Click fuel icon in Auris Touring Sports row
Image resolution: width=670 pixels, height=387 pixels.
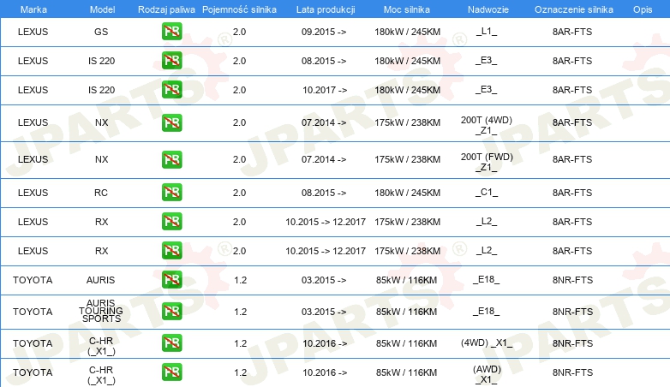pyautogui.click(x=171, y=311)
